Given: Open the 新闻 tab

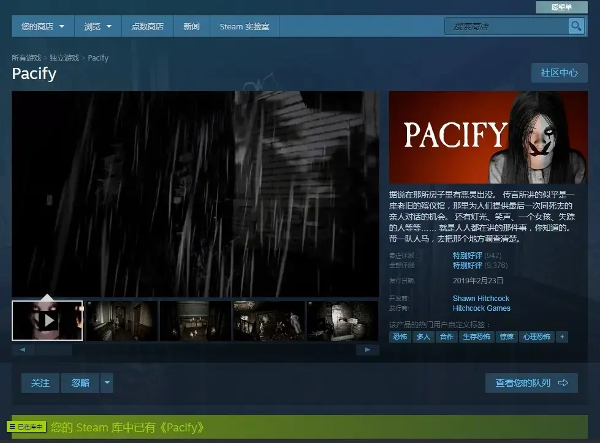Looking at the screenshot, I should coord(191,26).
